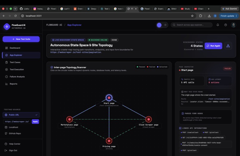Open Failure Analysis sidebar item

click(21, 77)
